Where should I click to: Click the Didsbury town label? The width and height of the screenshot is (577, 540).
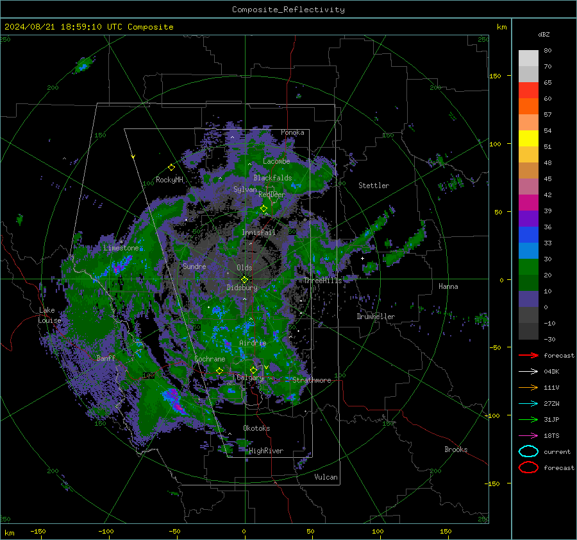pos(242,288)
